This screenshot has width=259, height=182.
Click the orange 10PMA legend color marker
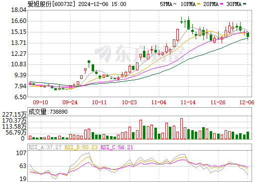tap(199, 4)
